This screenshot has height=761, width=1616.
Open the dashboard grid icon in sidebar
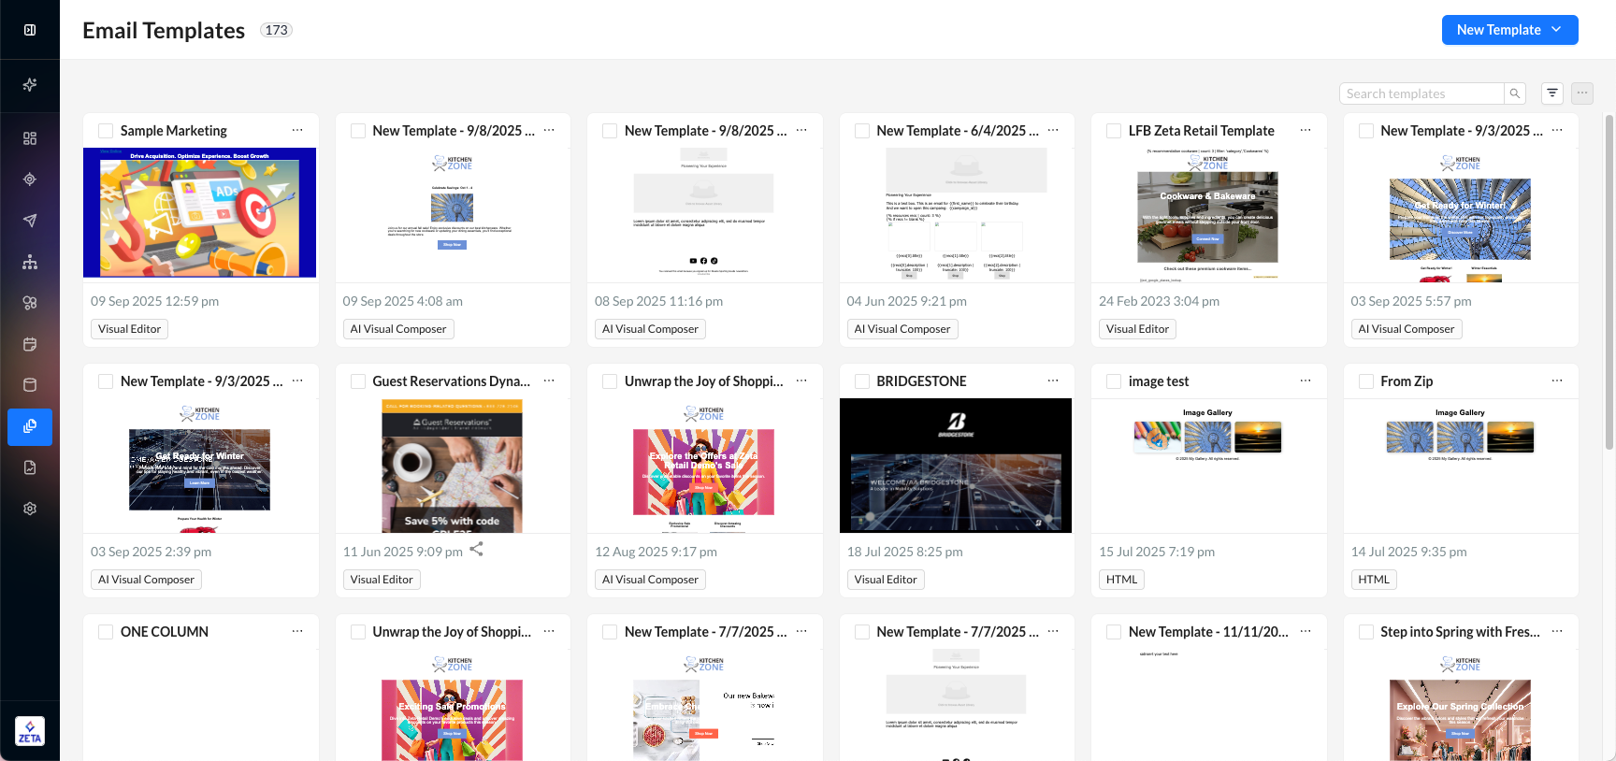click(30, 138)
